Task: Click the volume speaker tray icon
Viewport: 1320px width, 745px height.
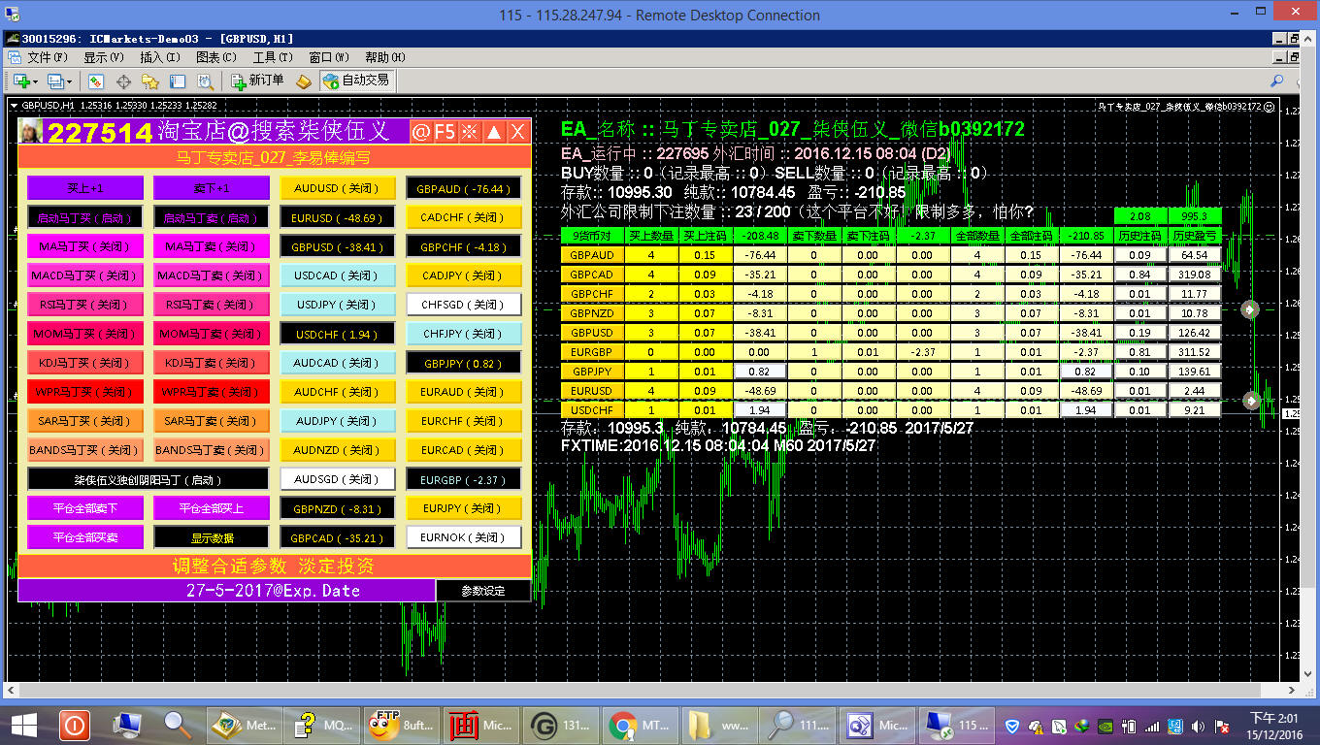Action: [1198, 726]
